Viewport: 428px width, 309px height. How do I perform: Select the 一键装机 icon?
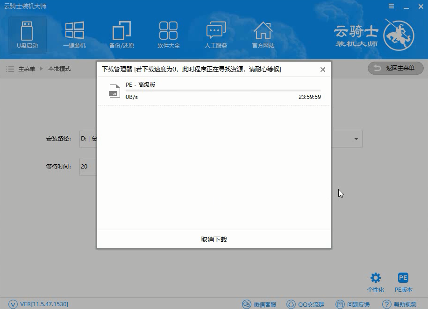point(74,35)
